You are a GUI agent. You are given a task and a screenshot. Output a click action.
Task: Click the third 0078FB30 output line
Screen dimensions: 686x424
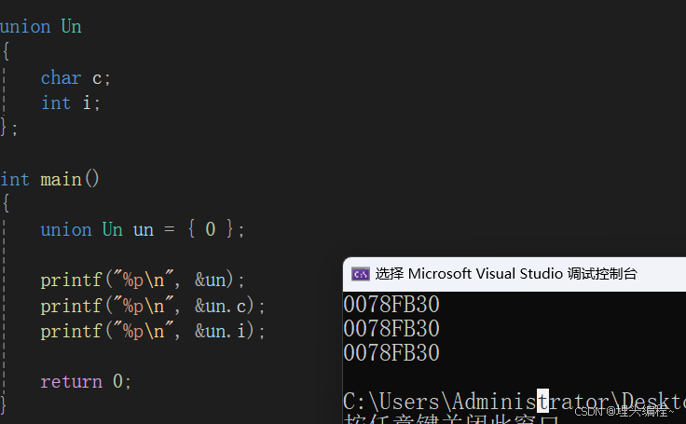(391, 353)
